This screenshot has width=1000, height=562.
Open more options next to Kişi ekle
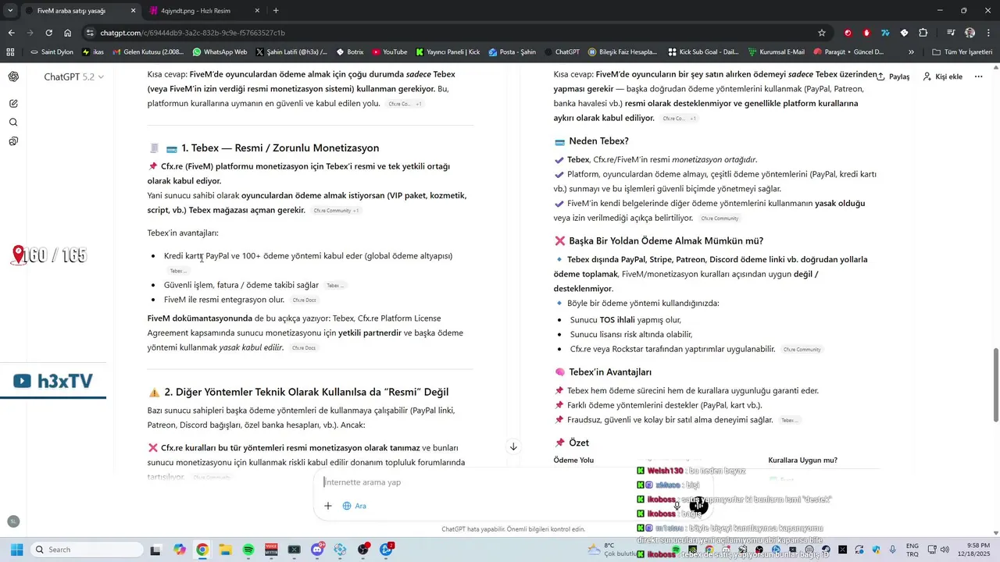[979, 76]
